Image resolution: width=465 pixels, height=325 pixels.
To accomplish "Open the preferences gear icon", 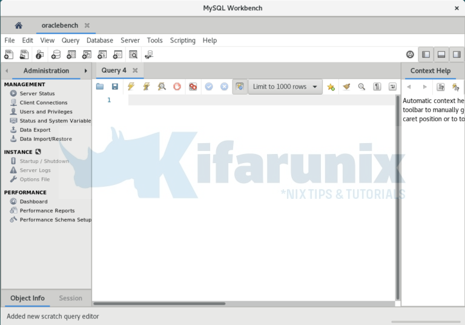I will [x=410, y=55].
